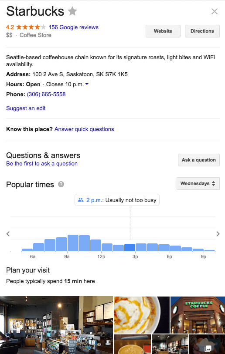Click Be the first to ask a question

(42, 163)
